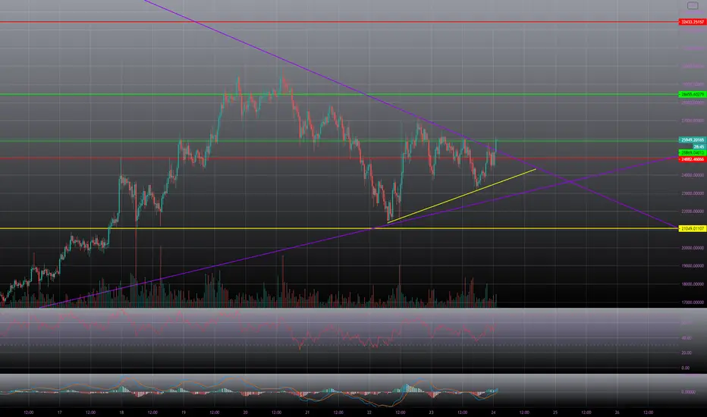Image resolution: width=707 pixels, height=417 pixels.
Task: Click the 27000.00000 price axis value
Action: (692, 121)
